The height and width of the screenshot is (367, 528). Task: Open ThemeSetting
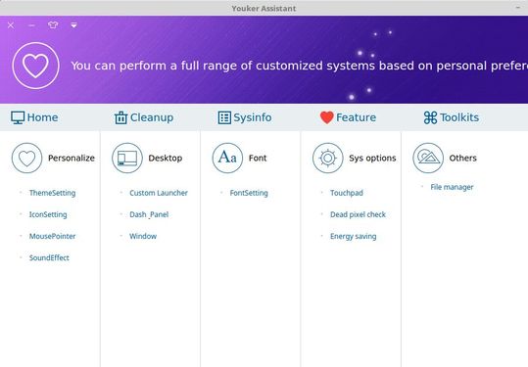tap(52, 193)
